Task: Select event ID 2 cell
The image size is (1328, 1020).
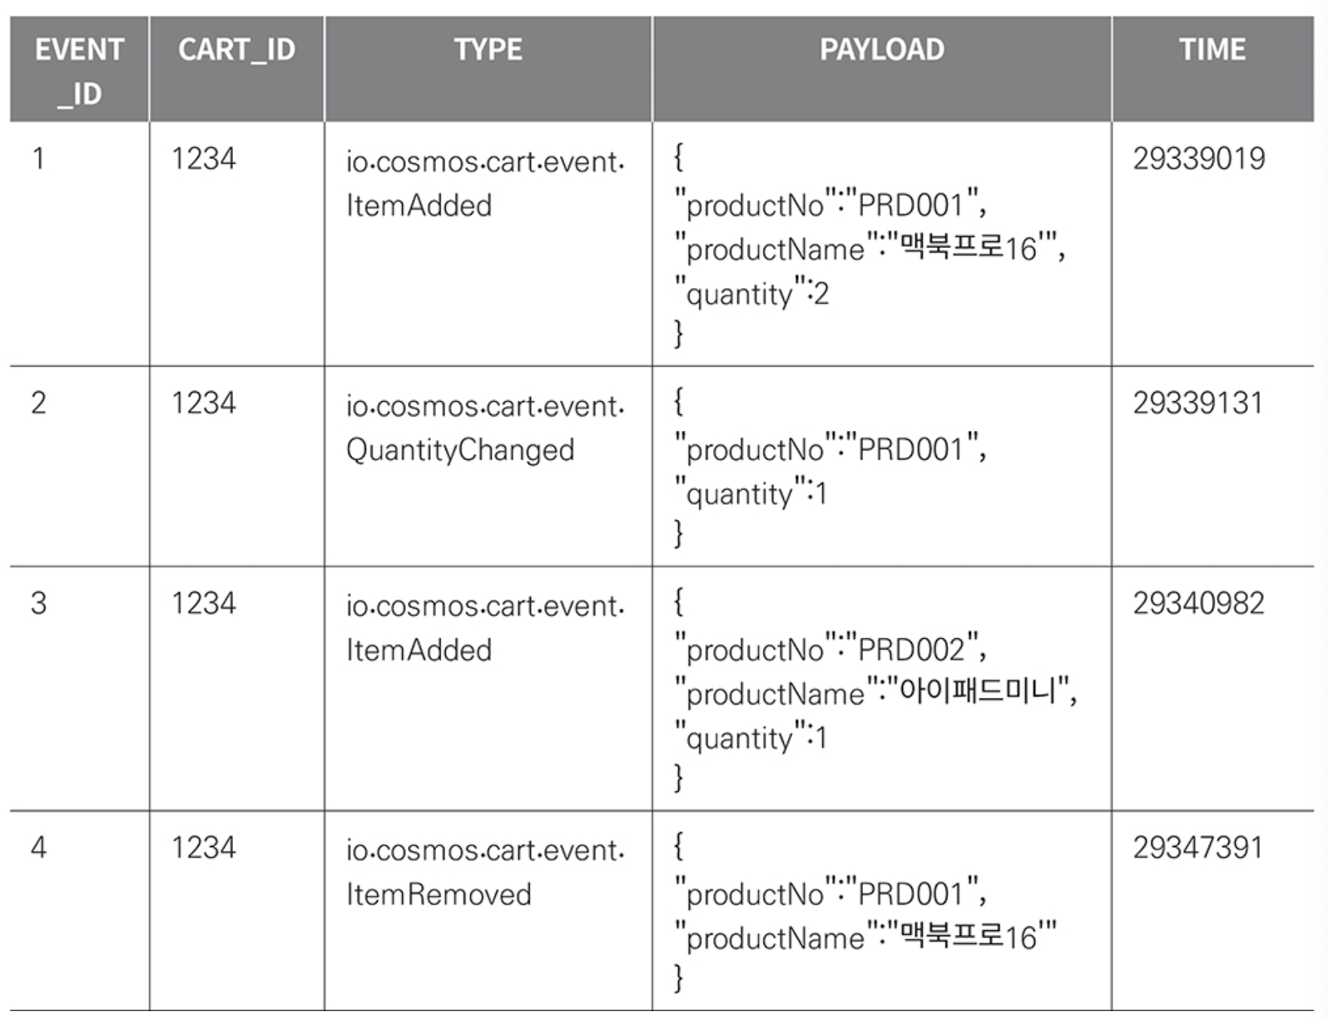Action: click(38, 403)
